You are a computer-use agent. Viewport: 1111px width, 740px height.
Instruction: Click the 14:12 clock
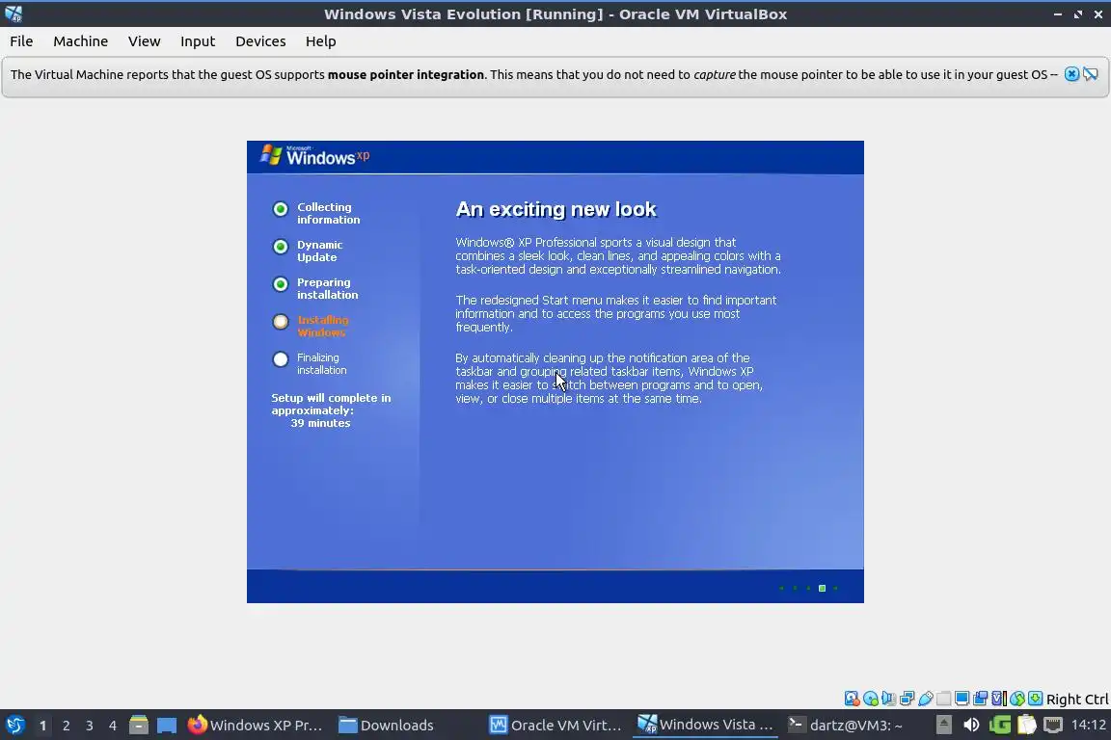1088,726
